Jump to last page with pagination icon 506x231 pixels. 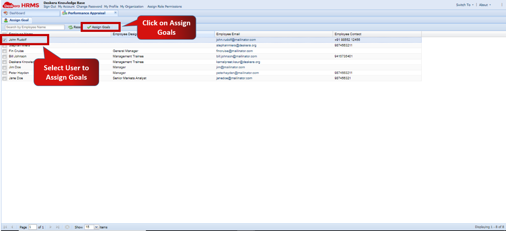[x=58, y=227]
